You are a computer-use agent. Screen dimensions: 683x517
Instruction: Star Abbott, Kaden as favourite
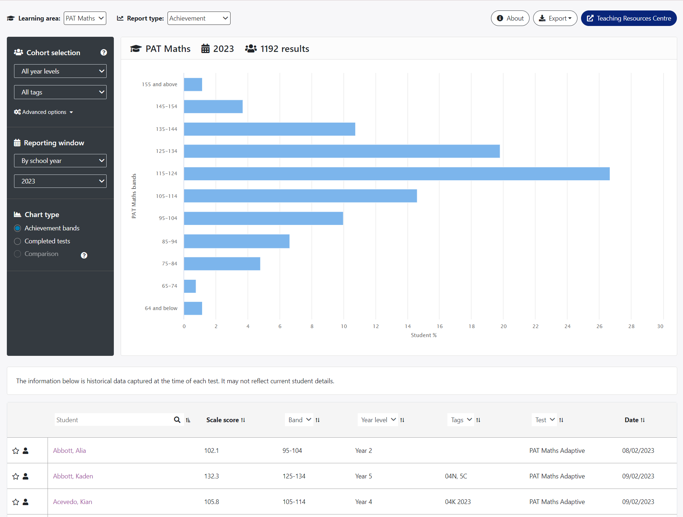click(15, 476)
